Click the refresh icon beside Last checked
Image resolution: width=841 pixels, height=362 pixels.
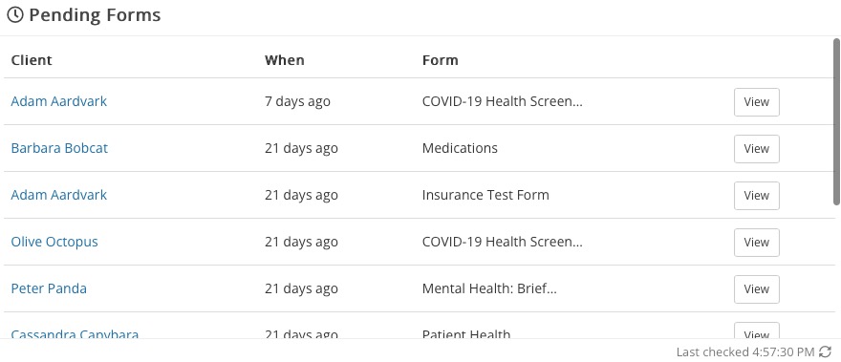point(825,351)
